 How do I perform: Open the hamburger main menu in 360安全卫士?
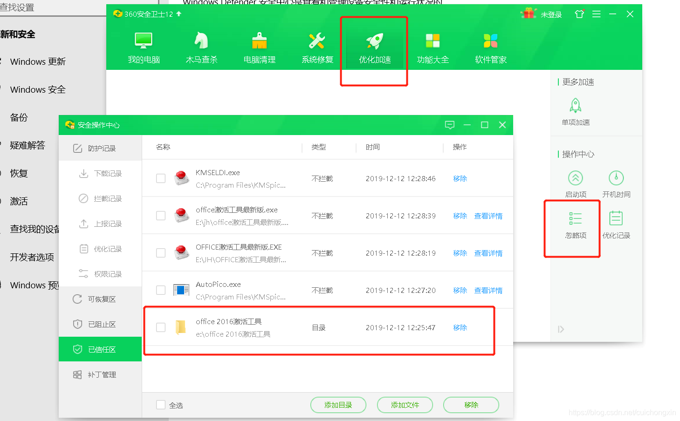(x=596, y=14)
